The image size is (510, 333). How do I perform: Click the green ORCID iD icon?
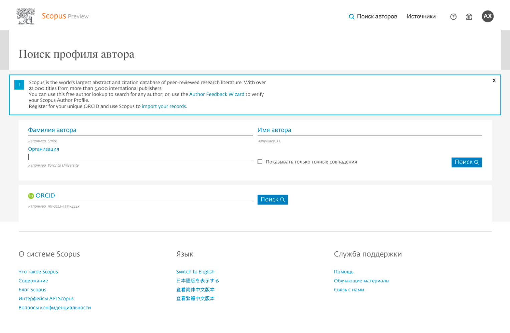pos(31,196)
